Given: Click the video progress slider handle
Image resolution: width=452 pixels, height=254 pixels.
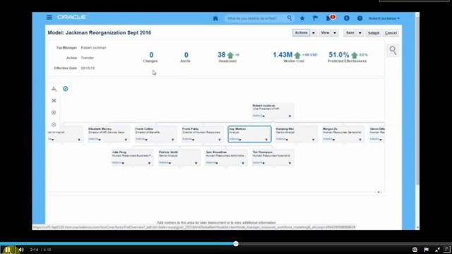Looking at the screenshot, I should 236,243.
